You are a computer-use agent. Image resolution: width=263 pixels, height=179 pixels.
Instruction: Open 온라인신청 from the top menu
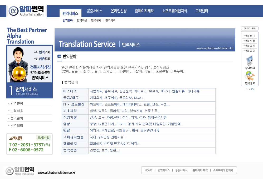pyautogui.click(x=119, y=11)
